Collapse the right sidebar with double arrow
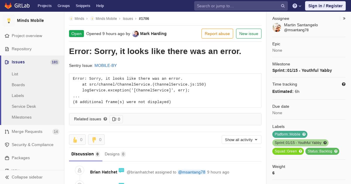The height and width of the screenshot is (184, 351). [x=344, y=18]
